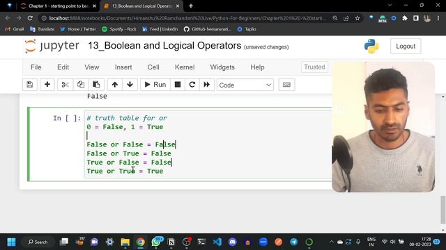
Task: Click the comment '# truth table for or'
Action: [x=127, y=118]
